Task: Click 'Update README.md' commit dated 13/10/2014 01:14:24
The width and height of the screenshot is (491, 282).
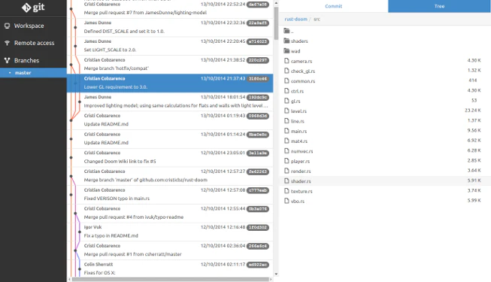Action: [170, 139]
